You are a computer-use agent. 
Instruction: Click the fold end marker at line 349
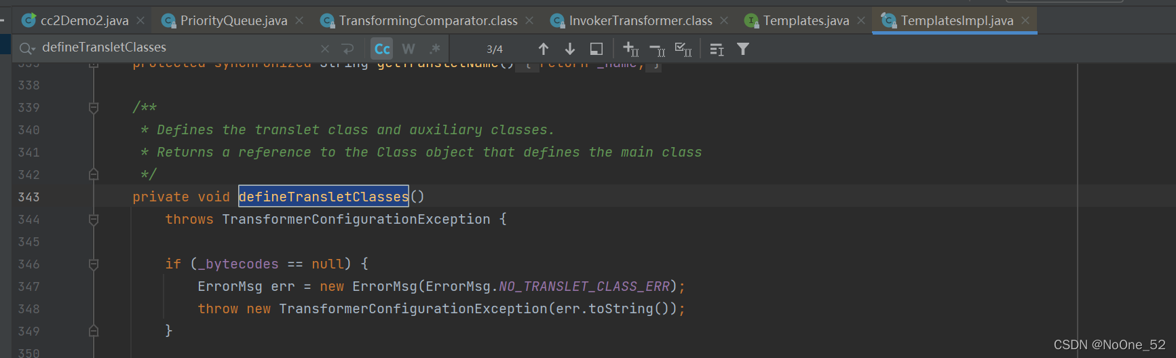[94, 331]
